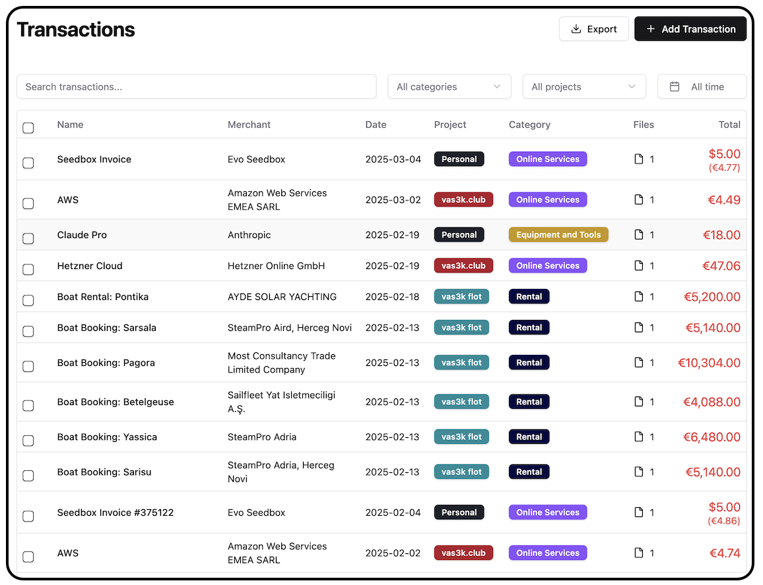763x585 pixels.
Task: Click the document icon on the AWS row
Action: click(x=640, y=199)
